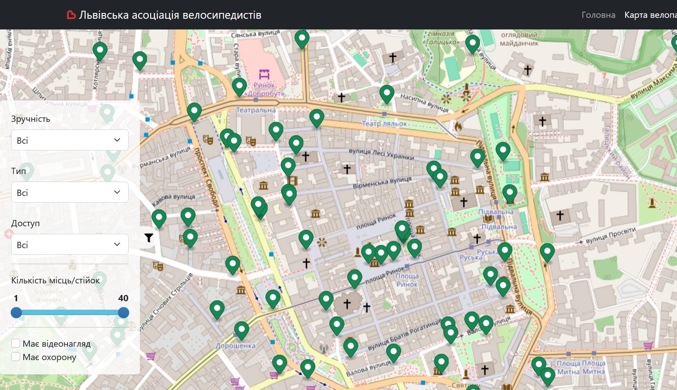This screenshot has height=390, width=677.
Task: Expand the Тип dropdown list
Action: coord(70,192)
